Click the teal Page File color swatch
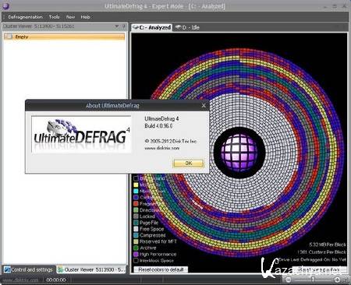Screen dimensions: 351x285 136,223
